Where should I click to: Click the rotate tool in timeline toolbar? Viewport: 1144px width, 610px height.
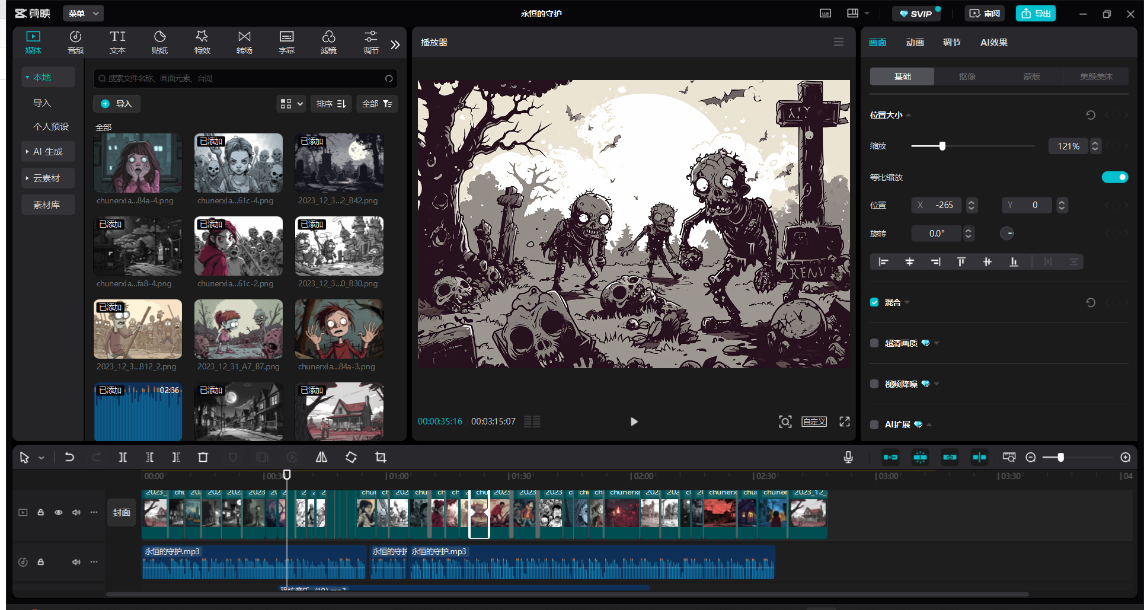(x=351, y=457)
